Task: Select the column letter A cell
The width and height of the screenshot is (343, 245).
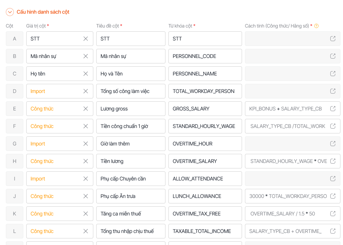Action: (x=15, y=39)
